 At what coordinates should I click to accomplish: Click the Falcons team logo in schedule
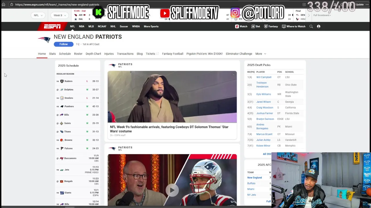point(62,148)
